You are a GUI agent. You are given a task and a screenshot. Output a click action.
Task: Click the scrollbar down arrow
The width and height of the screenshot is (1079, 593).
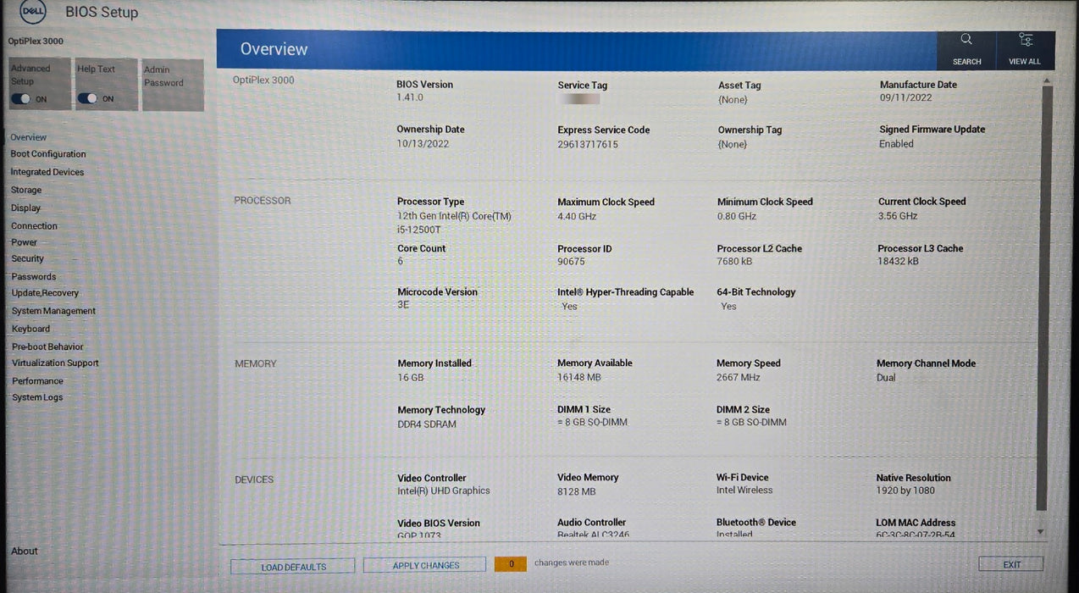pos(1041,531)
